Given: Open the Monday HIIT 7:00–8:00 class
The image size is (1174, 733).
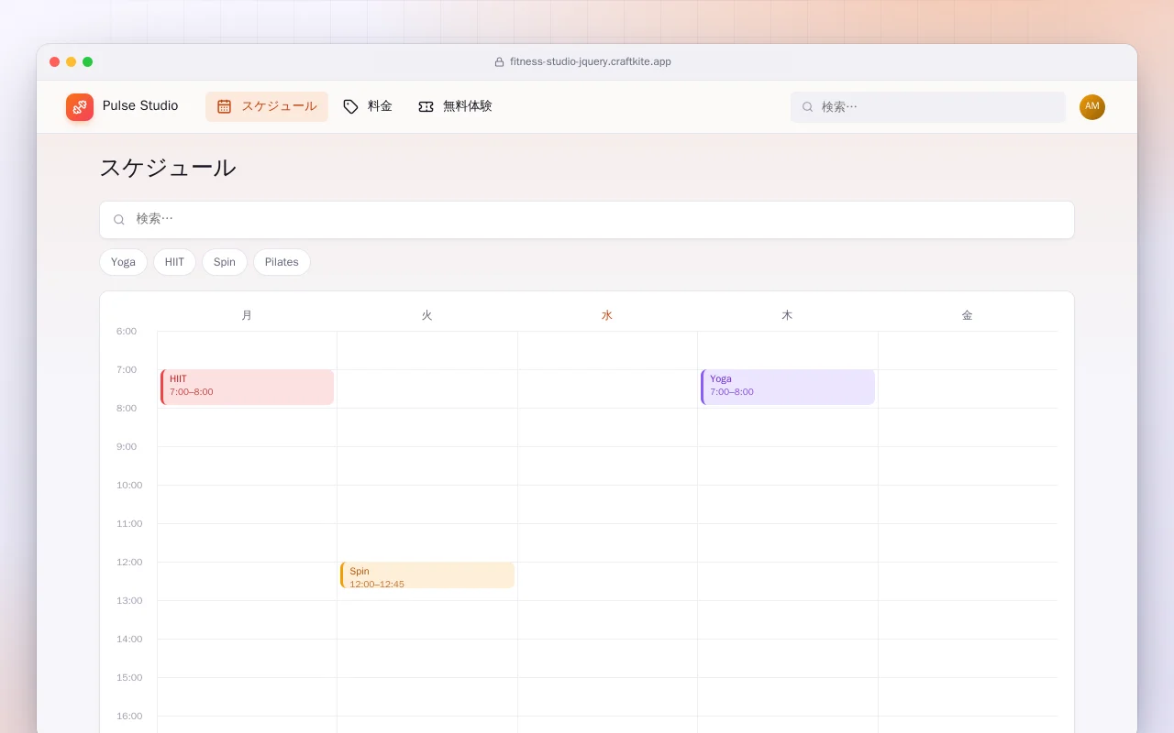Looking at the screenshot, I should click(x=248, y=387).
